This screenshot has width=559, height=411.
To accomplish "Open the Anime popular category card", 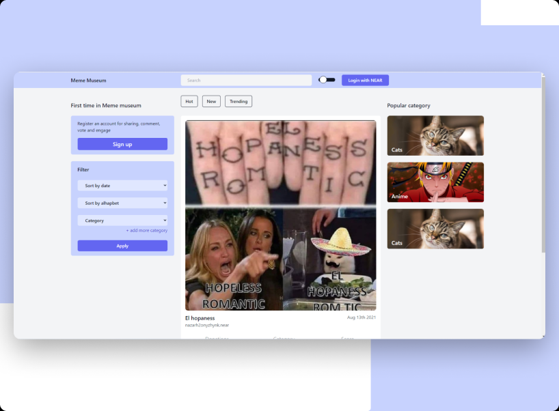I will click(x=435, y=182).
